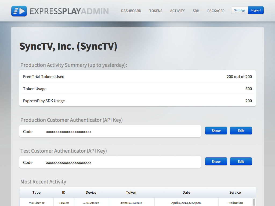Show the Production Customer Authenticator code
The image size is (275, 206).
point(216,131)
